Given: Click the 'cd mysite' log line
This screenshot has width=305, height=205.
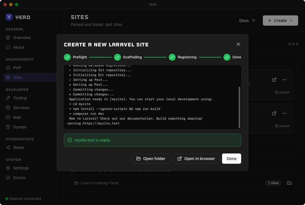Looking at the screenshot, I should coord(80,104).
